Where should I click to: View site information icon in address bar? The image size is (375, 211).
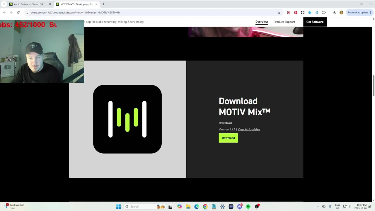coord(27,13)
